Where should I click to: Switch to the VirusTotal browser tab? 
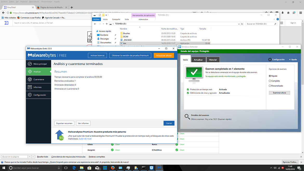[19, 7]
